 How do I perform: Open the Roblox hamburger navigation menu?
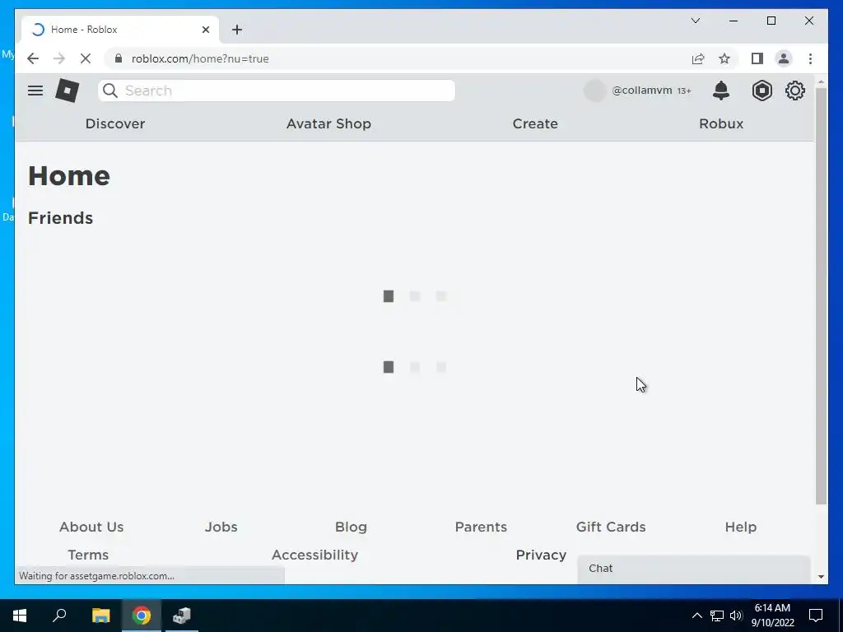(x=35, y=91)
